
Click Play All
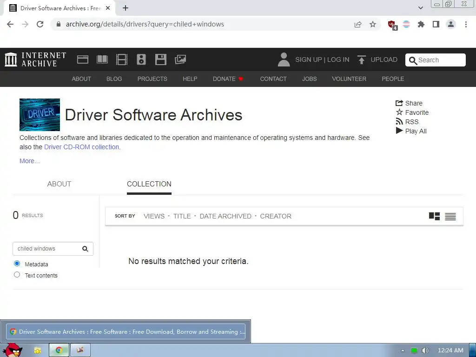(x=411, y=131)
